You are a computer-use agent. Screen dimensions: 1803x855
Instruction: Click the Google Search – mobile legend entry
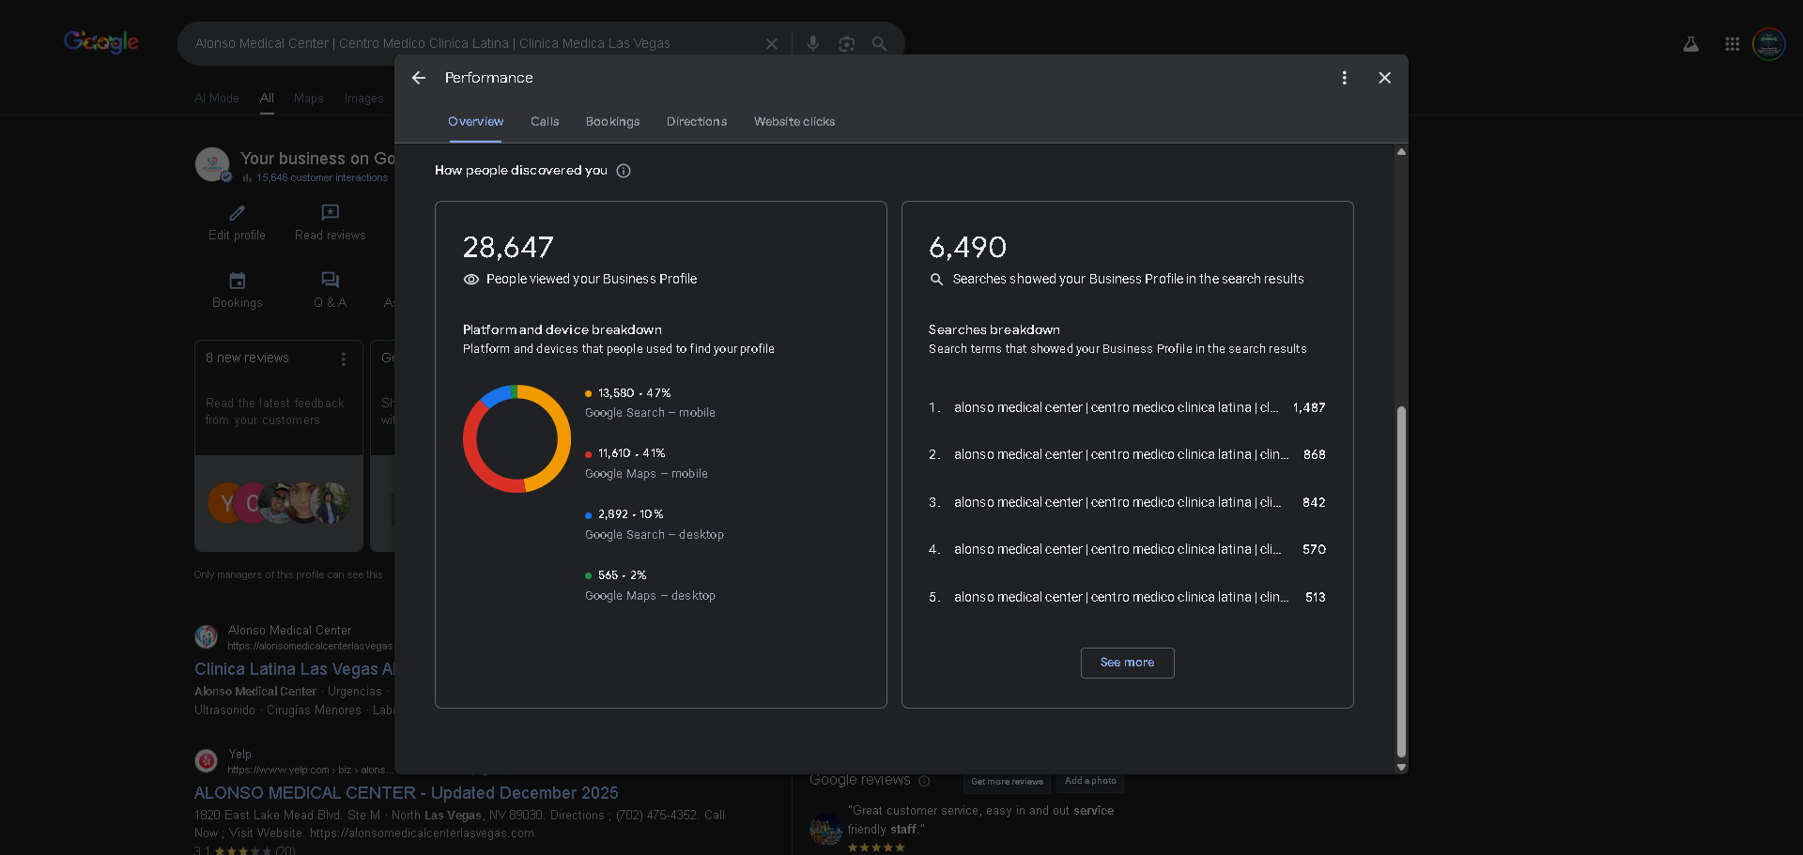click(650, 403)
